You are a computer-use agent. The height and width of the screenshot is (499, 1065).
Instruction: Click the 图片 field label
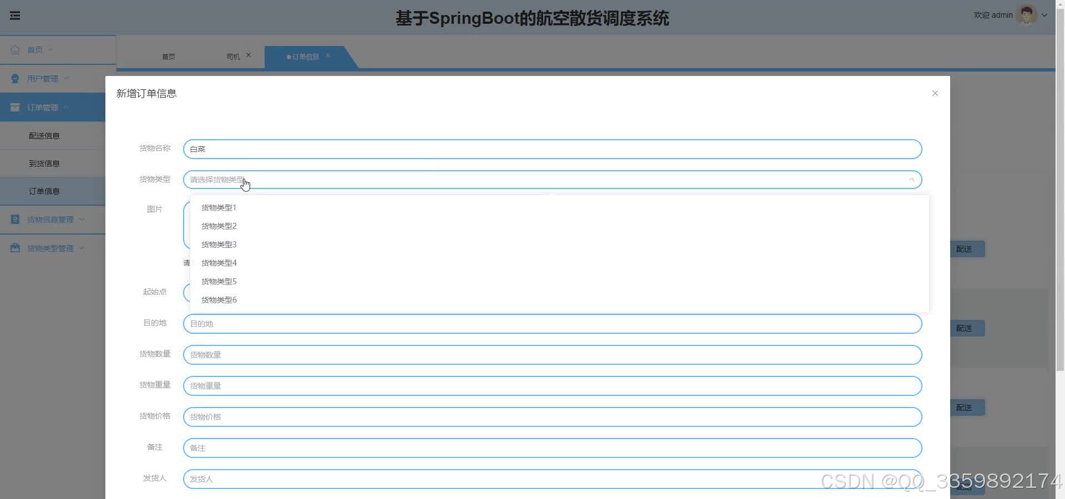click(155, 209)
